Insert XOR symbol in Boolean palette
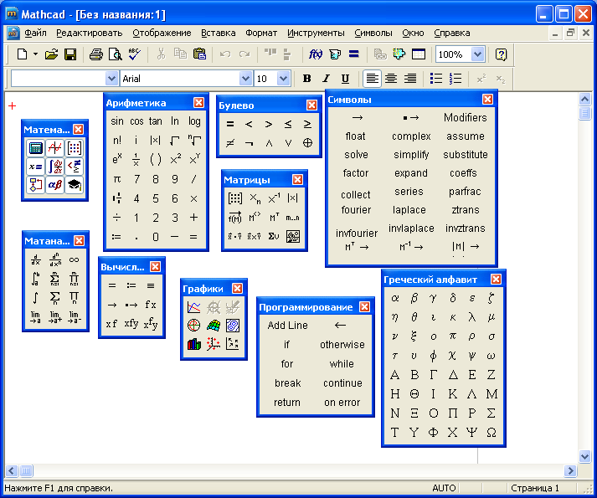The height and width of the screenshot is (498, 597). [307, 143]
